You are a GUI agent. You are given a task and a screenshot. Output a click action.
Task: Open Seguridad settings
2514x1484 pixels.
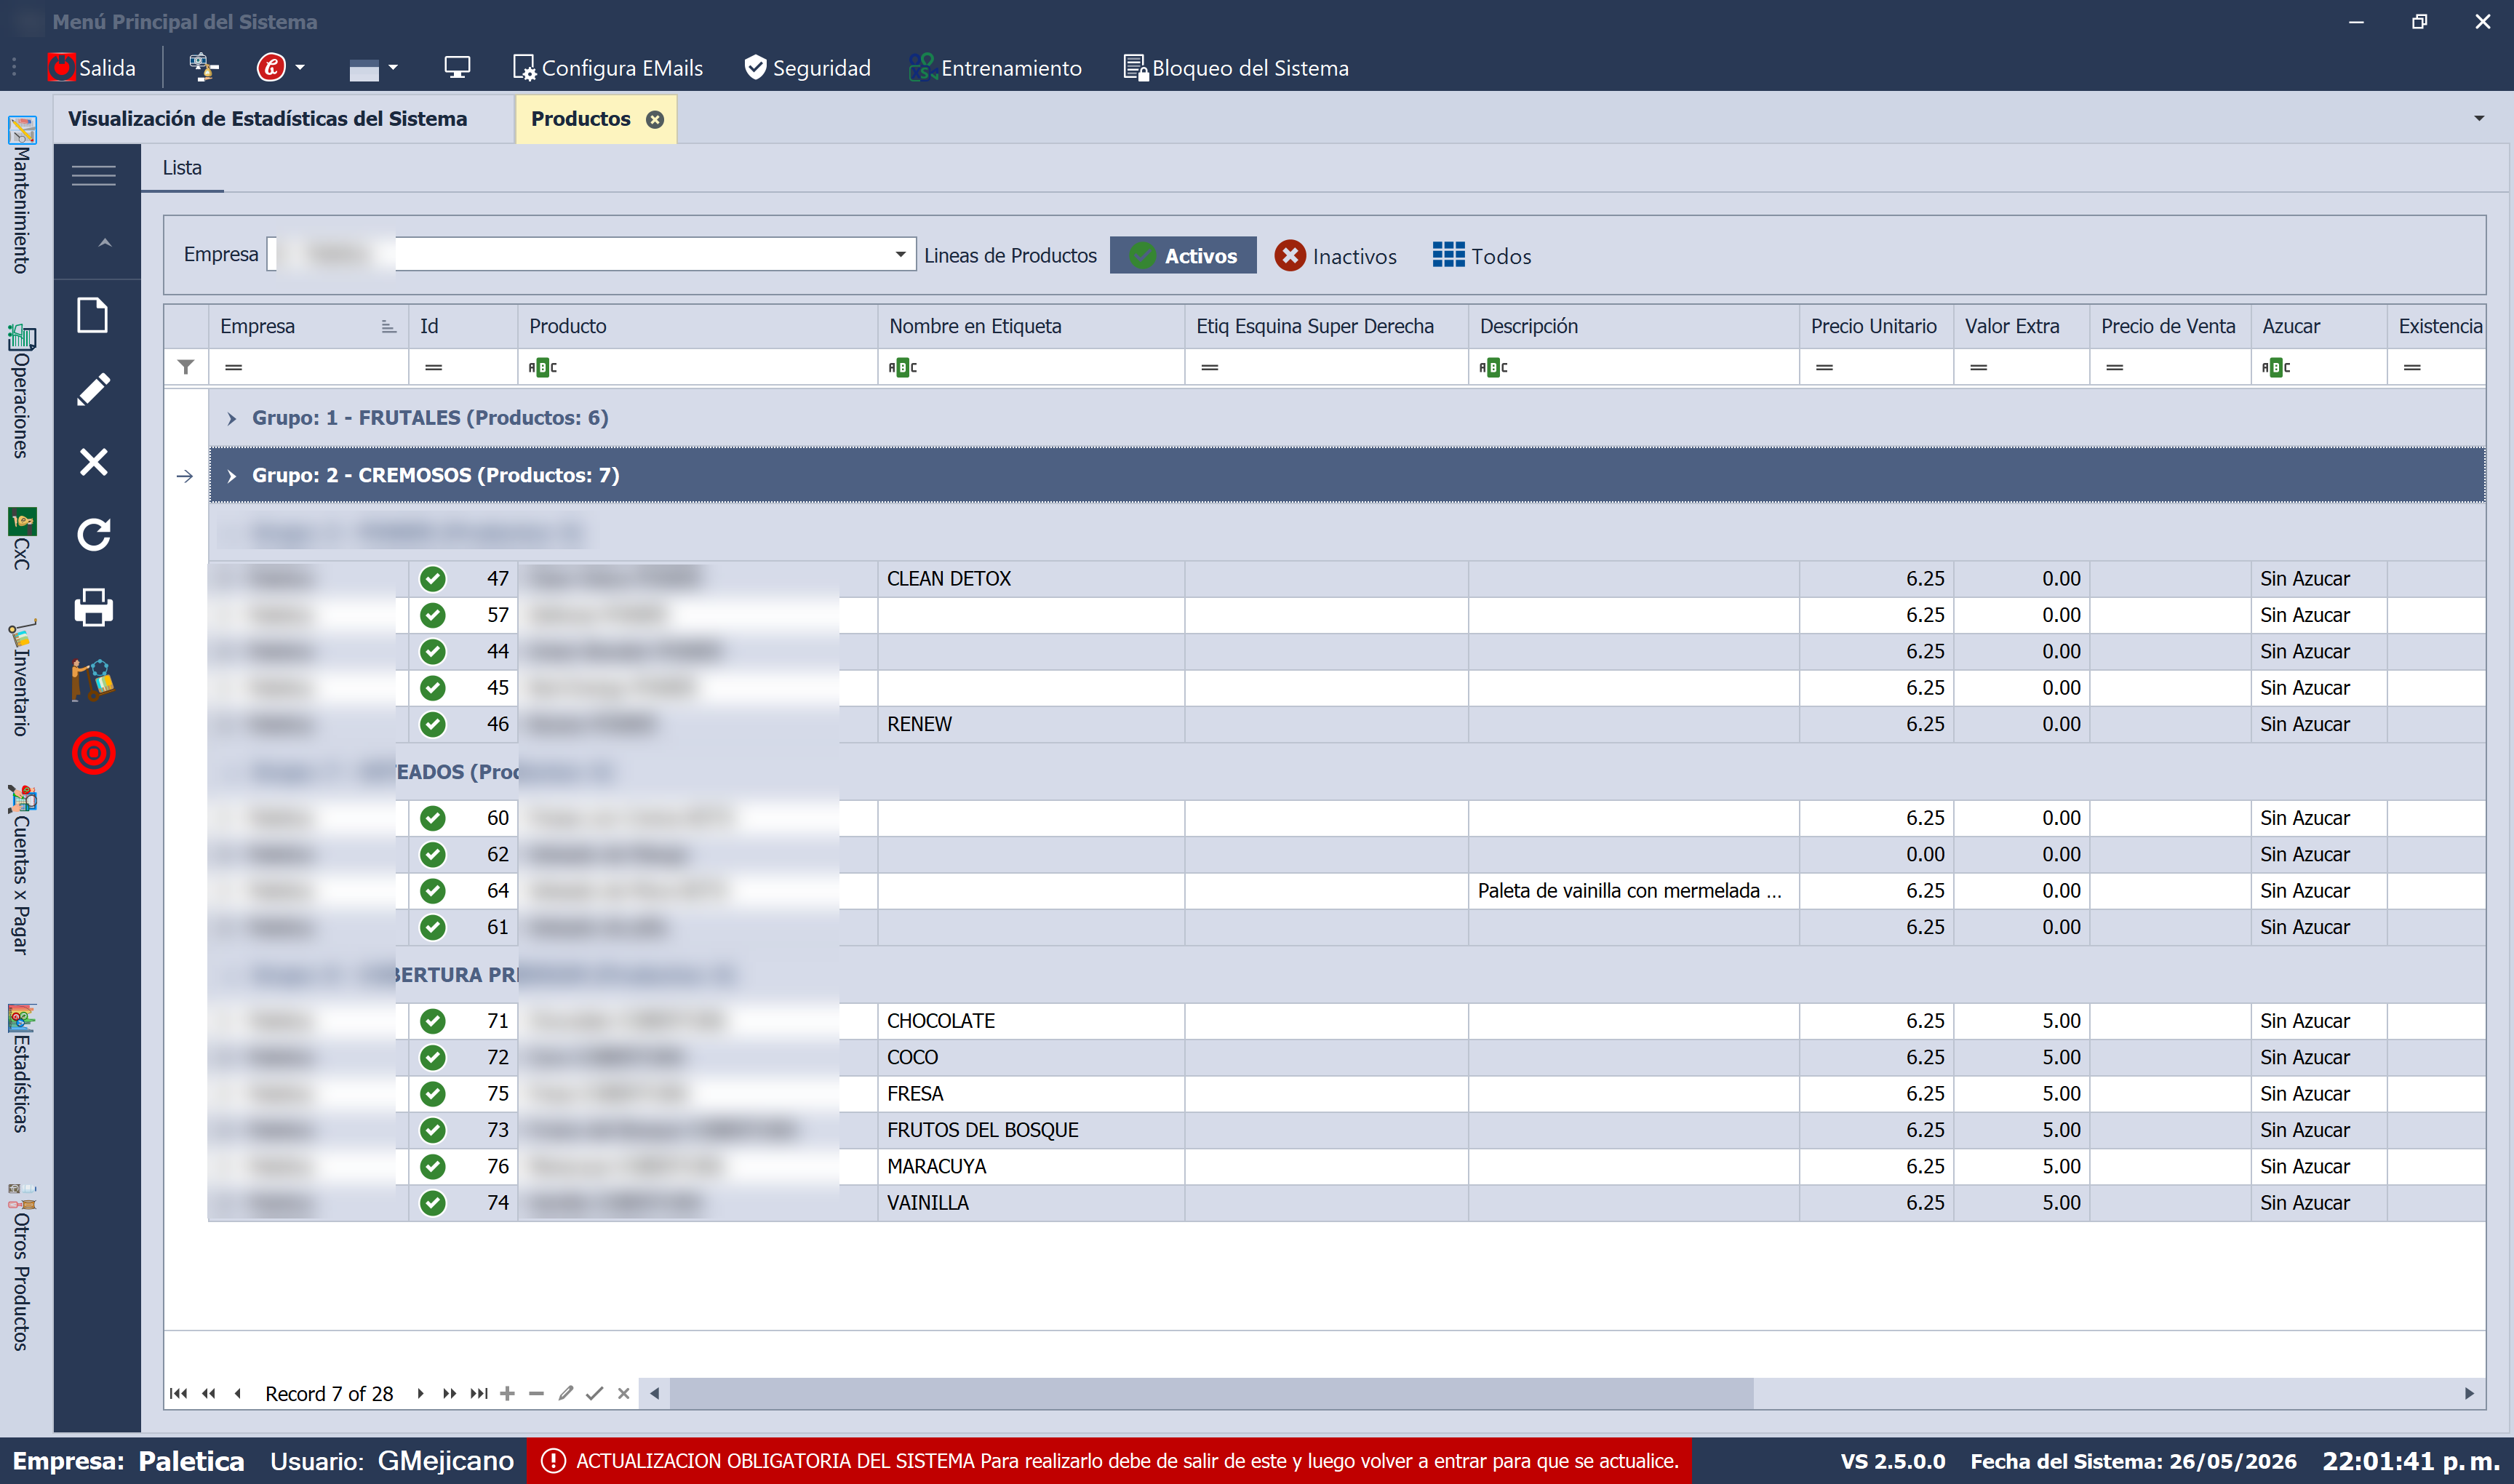click(x=808, y=68)
